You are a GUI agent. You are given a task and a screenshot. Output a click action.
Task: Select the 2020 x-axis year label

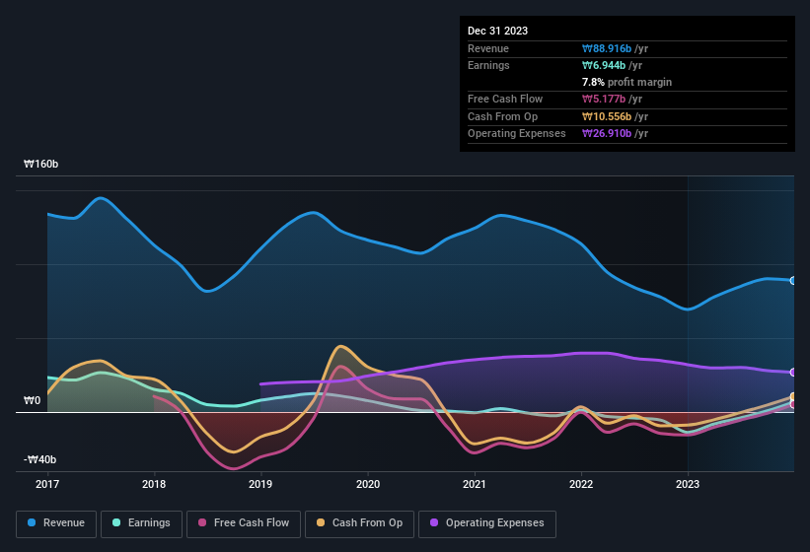[368, 484]
